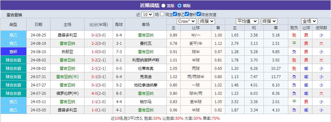The image size is (331, 122).
Task: Click the 意乙 tag on 24-05-11 row
Action: (13, 102)
